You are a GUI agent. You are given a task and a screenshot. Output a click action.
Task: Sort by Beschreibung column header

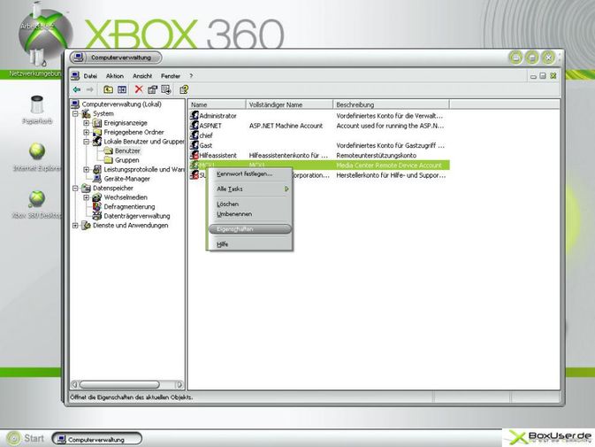(392, 104)
